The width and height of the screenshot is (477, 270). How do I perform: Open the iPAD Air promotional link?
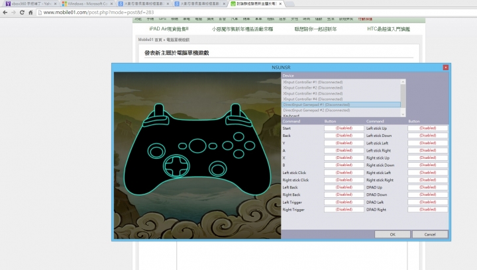pyautogui.click(x=169, y=29)
